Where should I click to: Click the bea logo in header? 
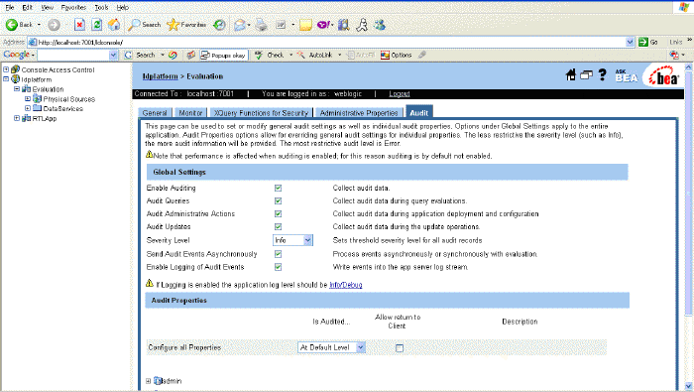pos(663,76)
